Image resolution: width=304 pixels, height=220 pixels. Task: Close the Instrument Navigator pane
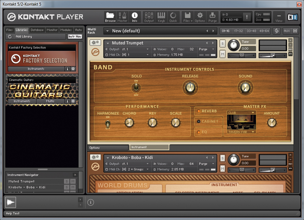point(75,175)
